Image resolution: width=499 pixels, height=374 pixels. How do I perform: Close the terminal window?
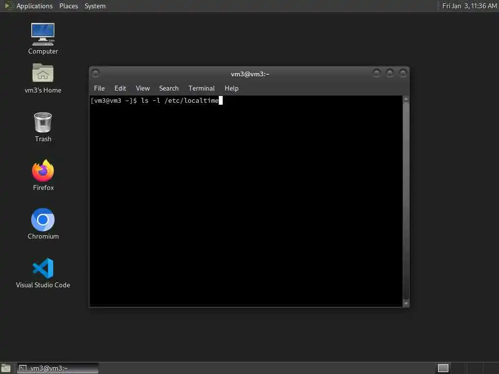[403, 73]
